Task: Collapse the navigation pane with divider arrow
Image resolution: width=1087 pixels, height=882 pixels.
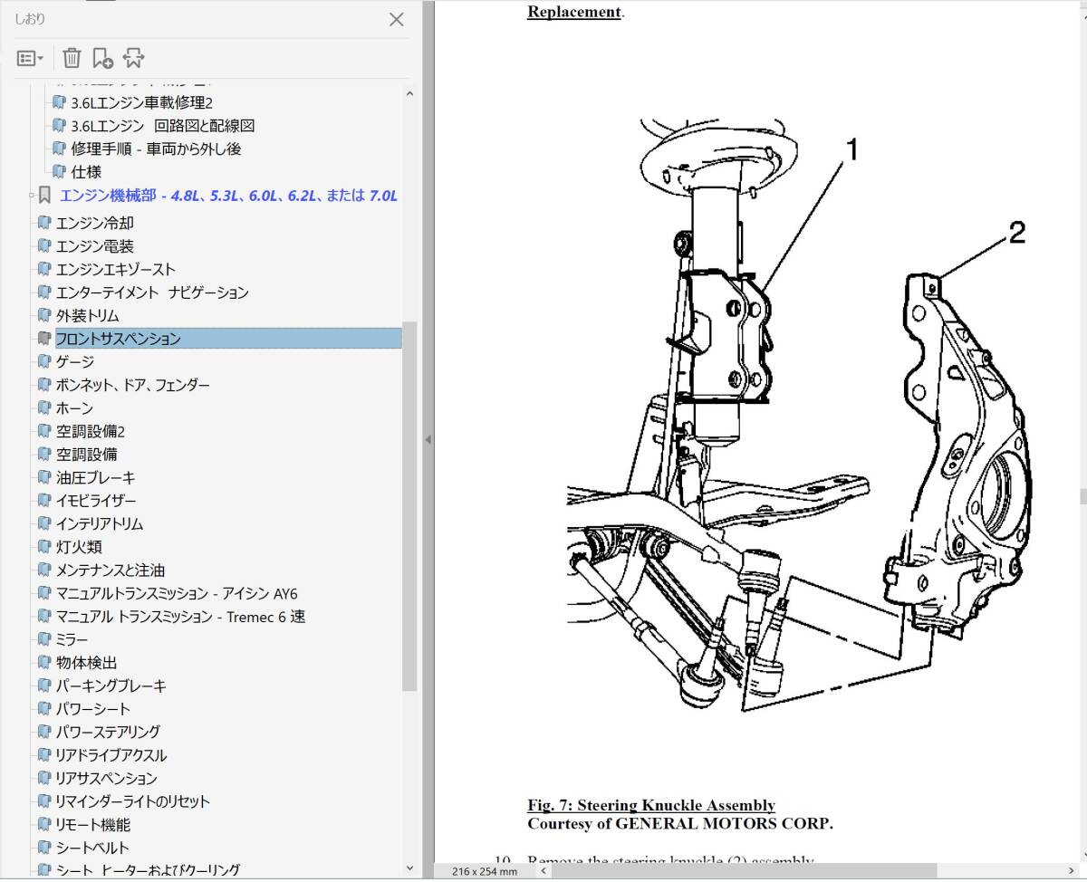Action: (428, 440)
